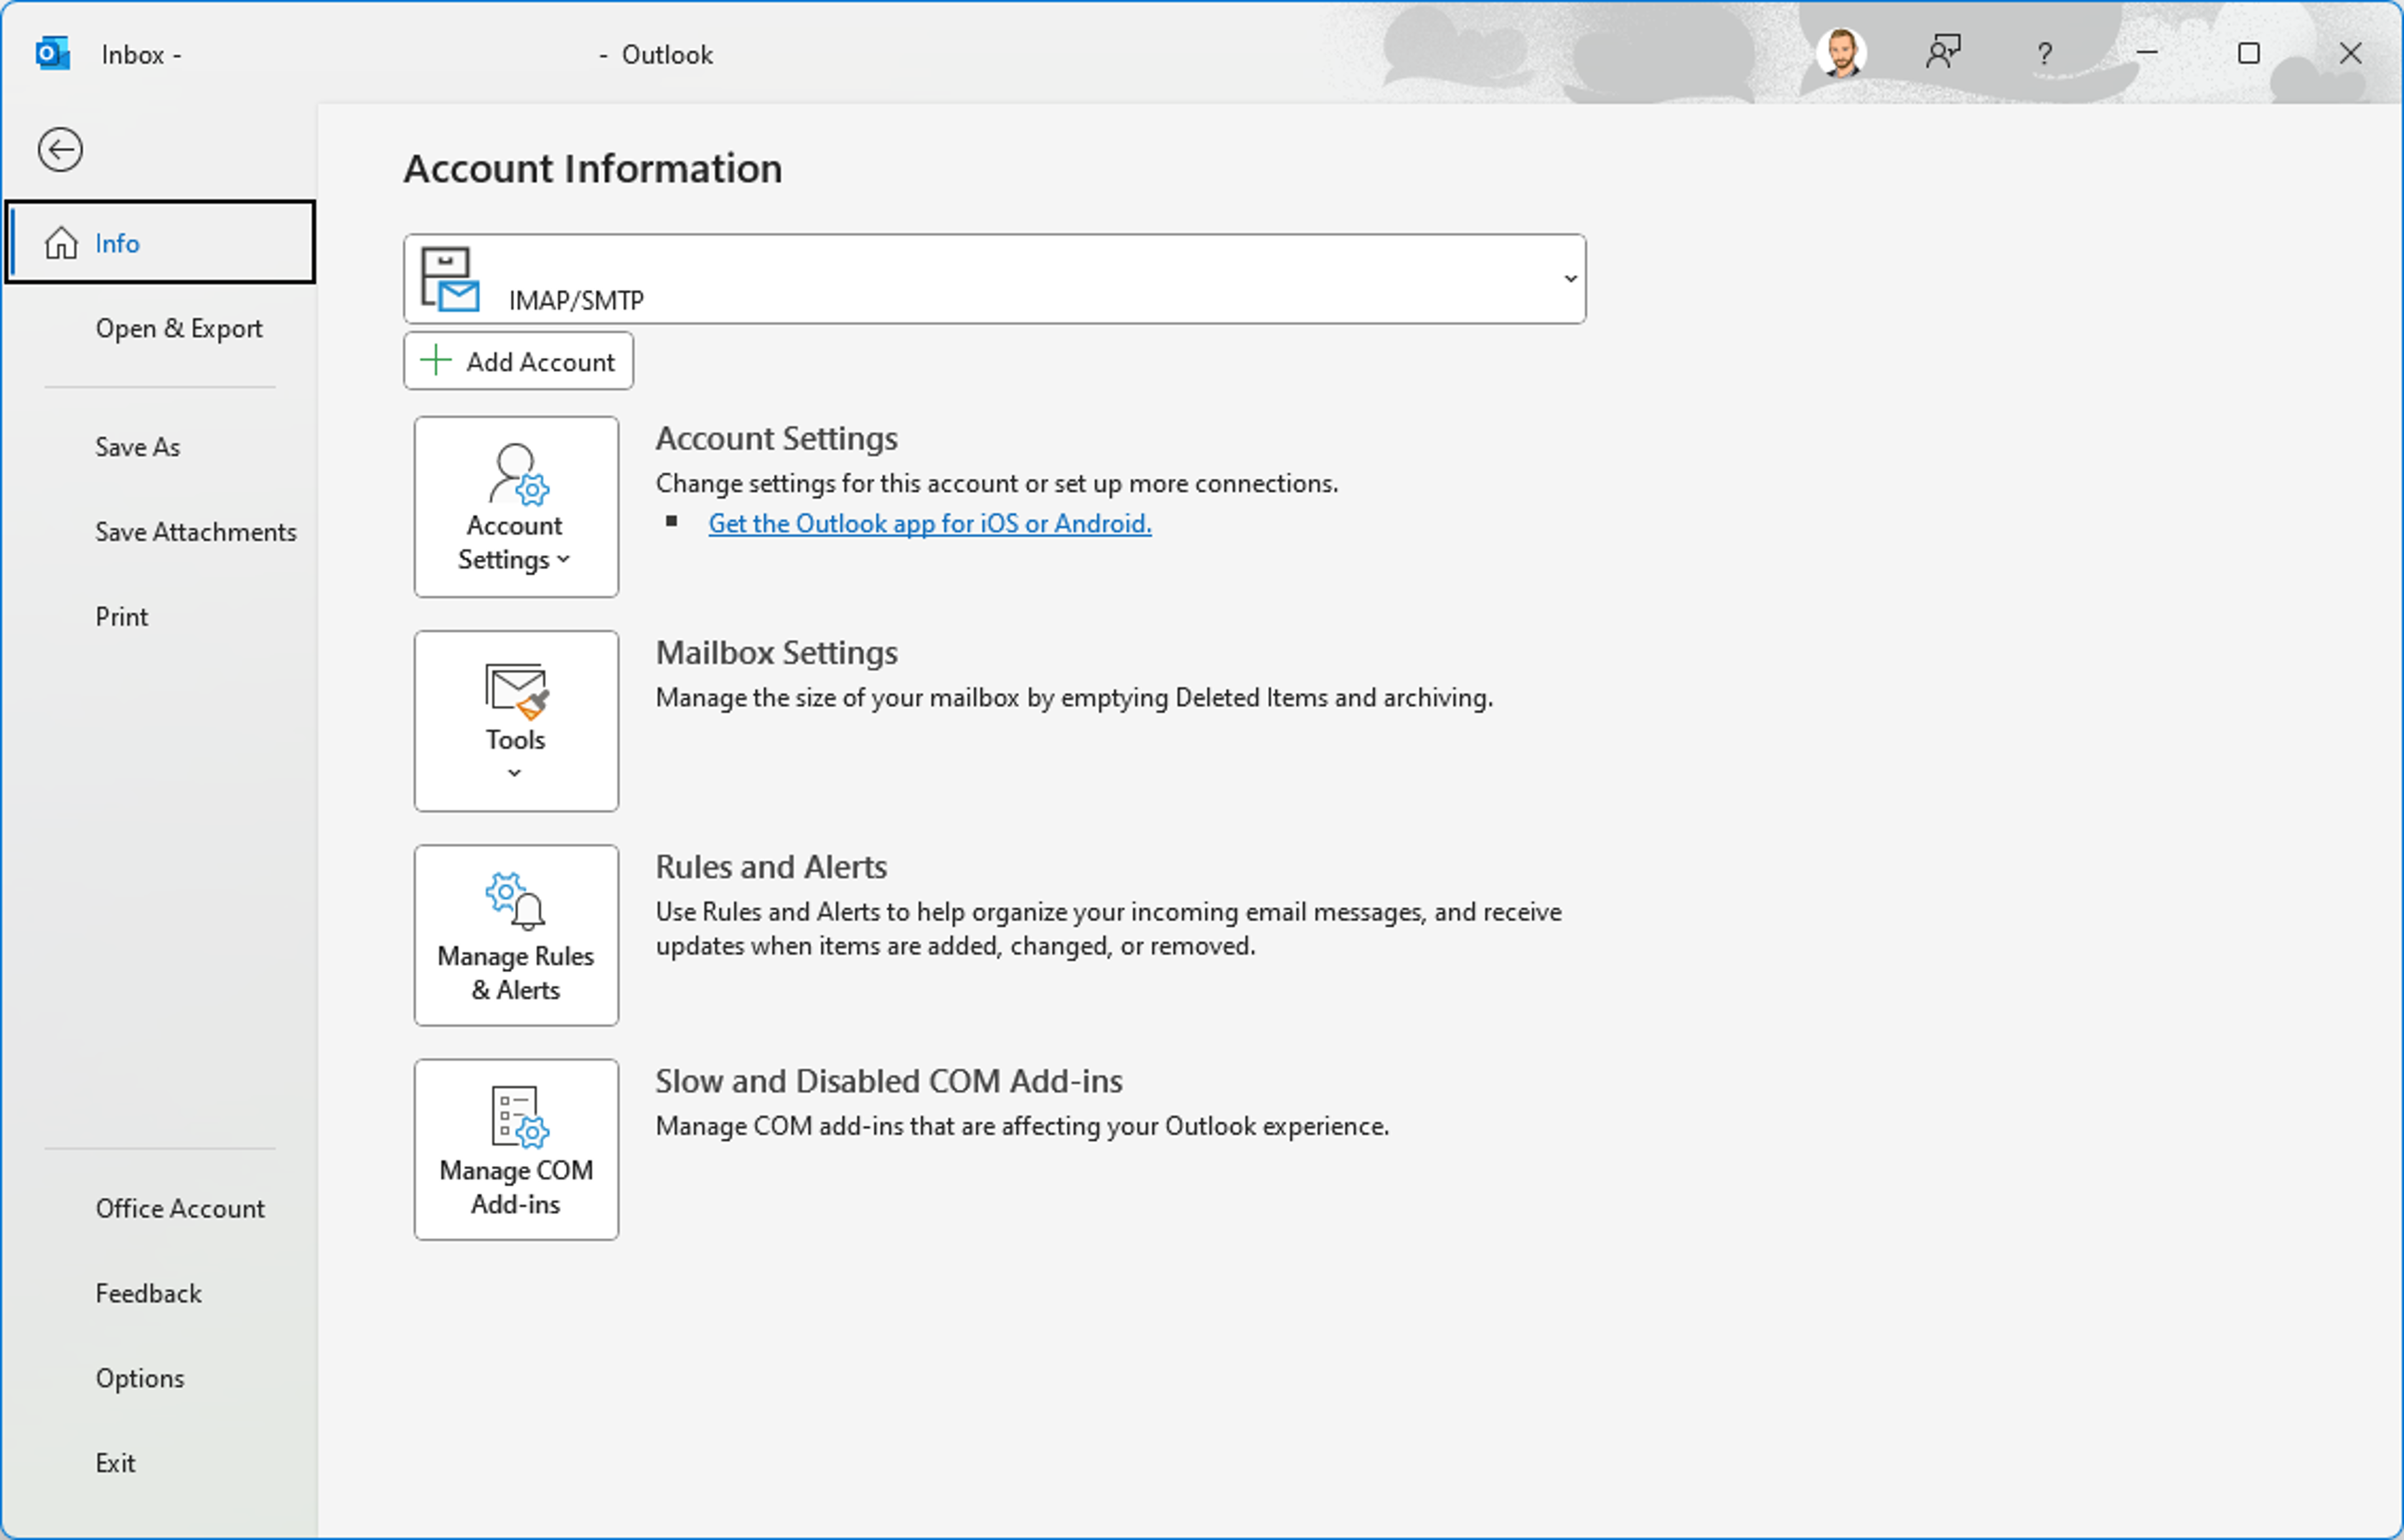Click the Account Information heading
The image size is (2404, 1540).
pyautogui.click(x=593, y=168)
